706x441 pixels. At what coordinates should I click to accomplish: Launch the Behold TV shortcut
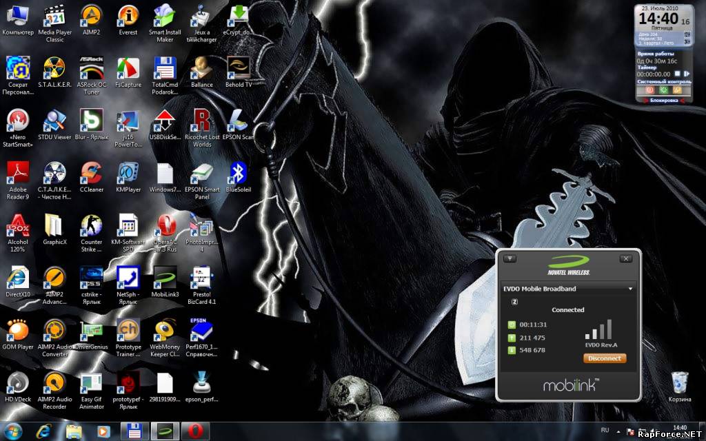coord(239,72)
